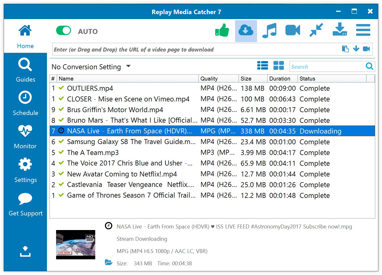Open the Guides tab in sidebar

25,70
